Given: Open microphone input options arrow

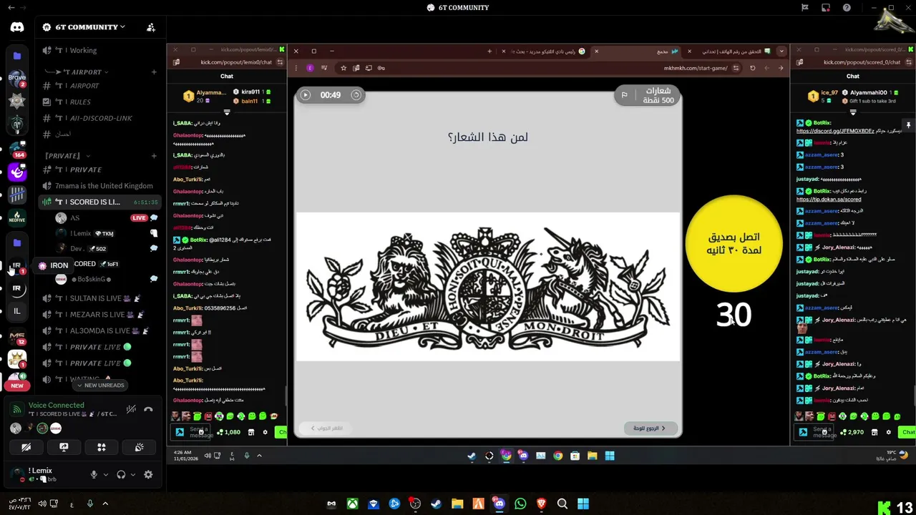Looking at the screenshot, I should (x=105, y=474).
